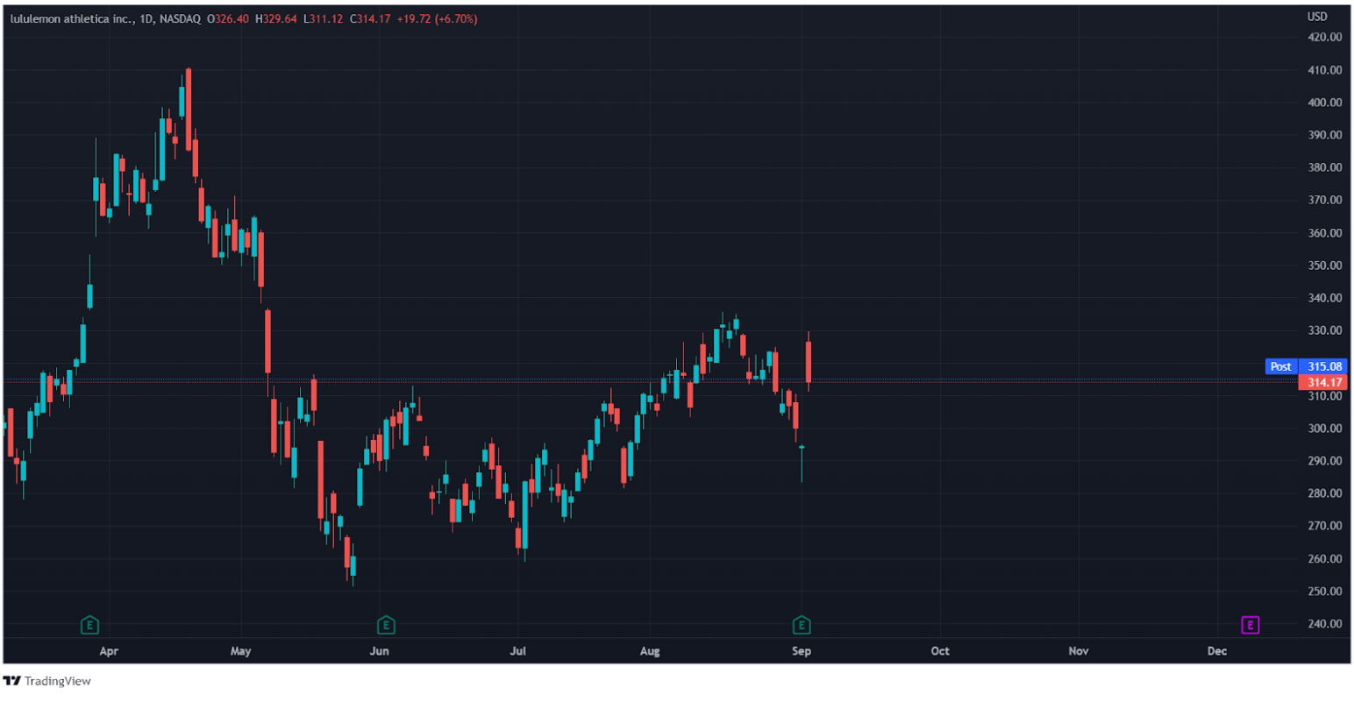Click the Sep label on time axis
Viewport: 1354px width, 702px height.
point(802,651)
